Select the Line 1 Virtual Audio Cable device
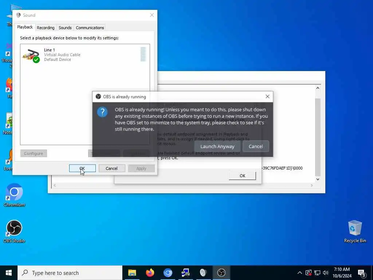 [85, 55]
